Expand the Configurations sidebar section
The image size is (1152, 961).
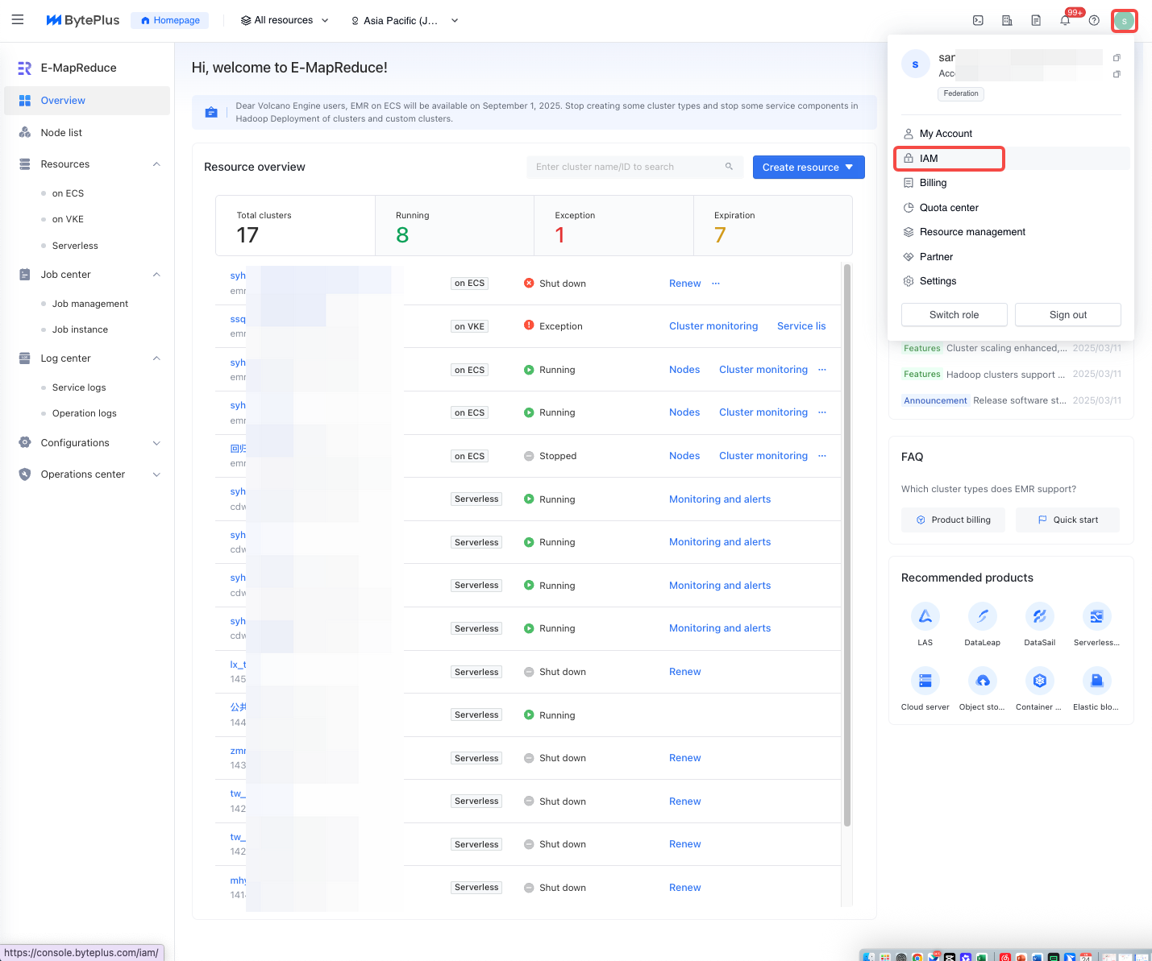(156, 443)
